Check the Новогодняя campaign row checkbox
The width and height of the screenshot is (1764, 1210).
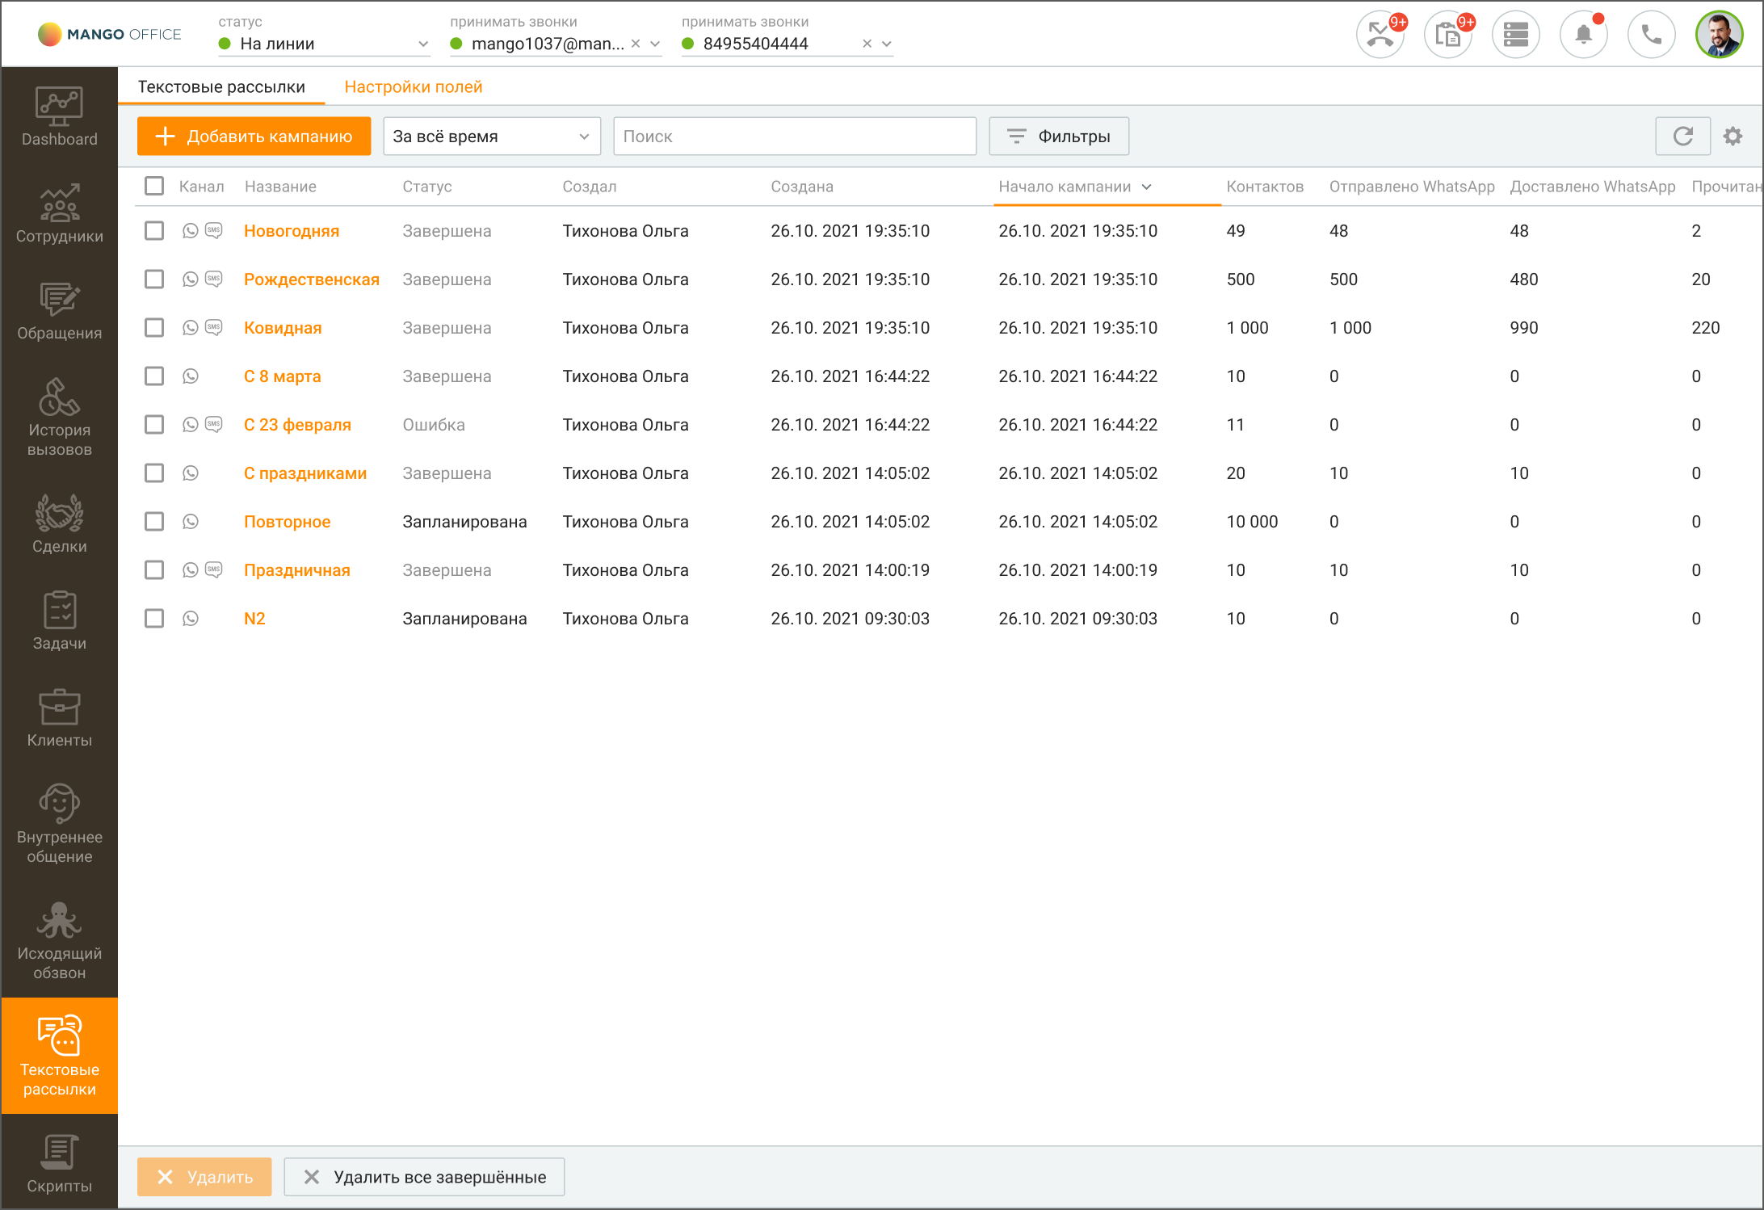coord(154,231)
